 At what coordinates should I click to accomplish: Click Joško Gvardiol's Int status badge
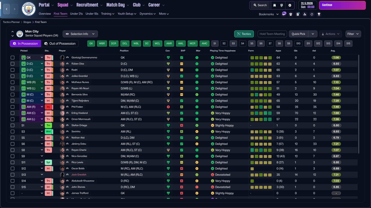[48, 76]
